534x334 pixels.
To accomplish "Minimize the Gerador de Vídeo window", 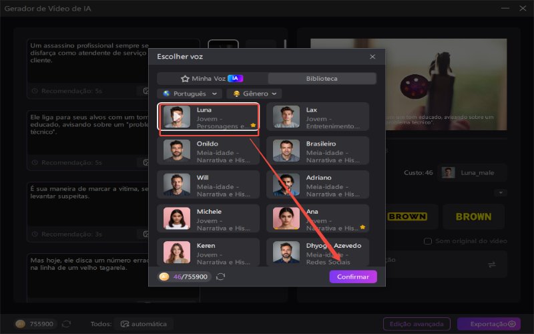I will pos(505,8).
